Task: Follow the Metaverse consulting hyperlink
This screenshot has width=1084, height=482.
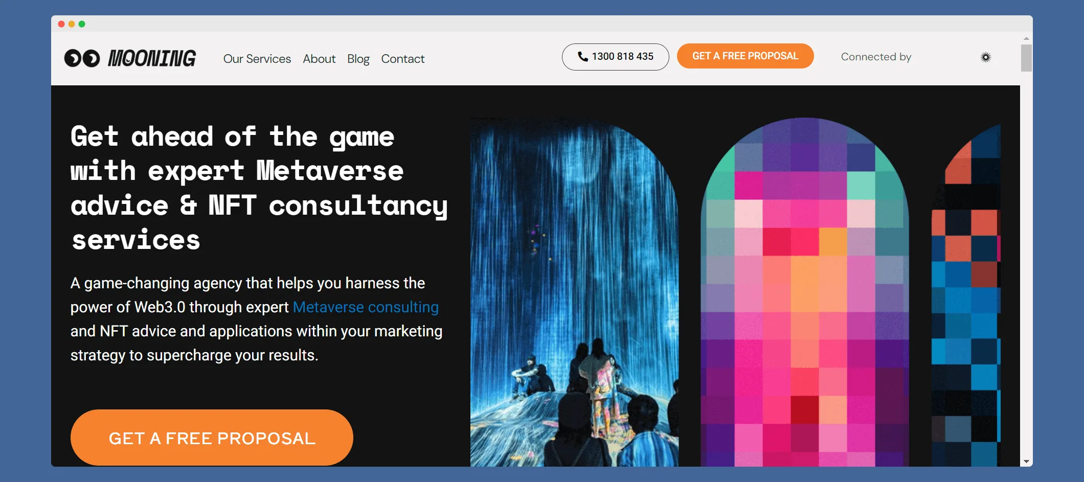Action: 365,307
